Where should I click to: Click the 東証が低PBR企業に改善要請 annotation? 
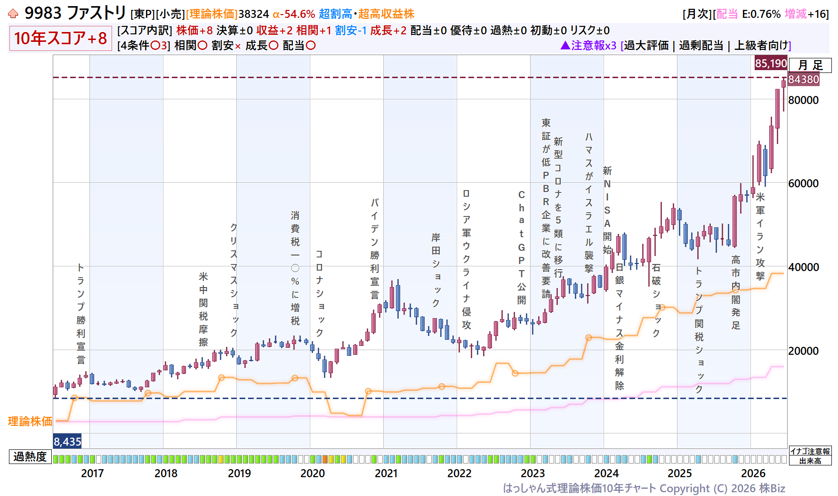pyautogui.click(x=546, y=208)
